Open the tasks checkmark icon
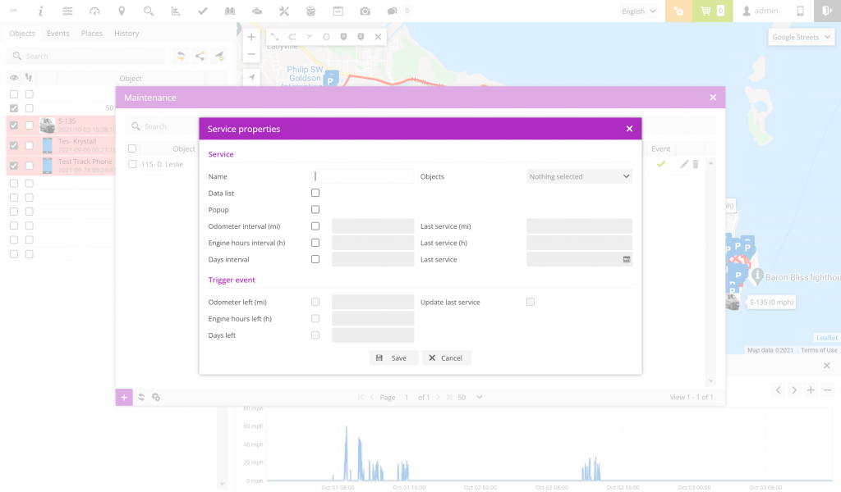Image resolution: width=841 pixels, height=492 pixels. click(x=203, y=11)
